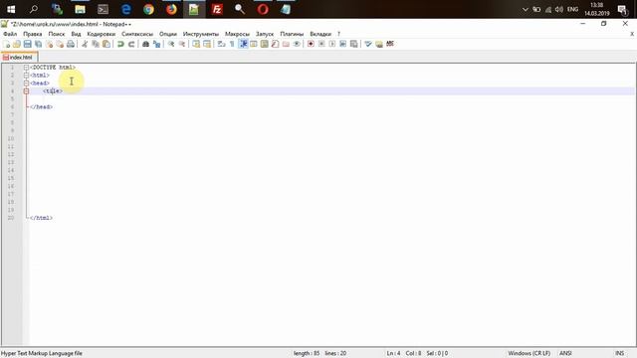Viewport: 637px width, 358px height.
Task: Place cursor on empty line 5
Action: (331, 99)
